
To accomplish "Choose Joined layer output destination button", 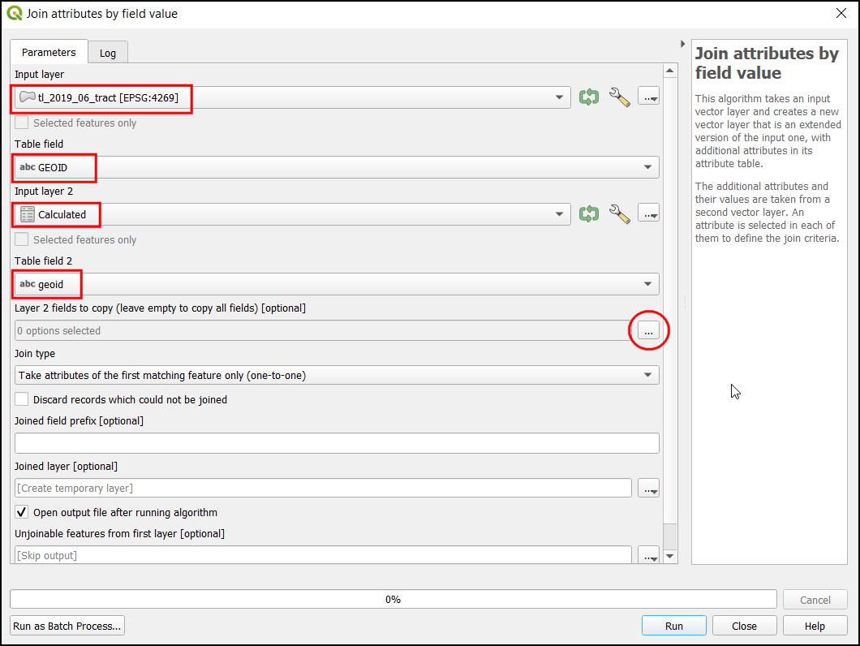I will (648, 489).
